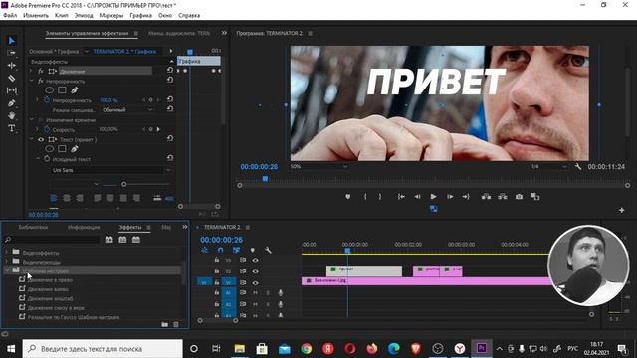Hide track V2 with eye icon
The width and height of the screenshot is (637, 358).
click(255, 271)
